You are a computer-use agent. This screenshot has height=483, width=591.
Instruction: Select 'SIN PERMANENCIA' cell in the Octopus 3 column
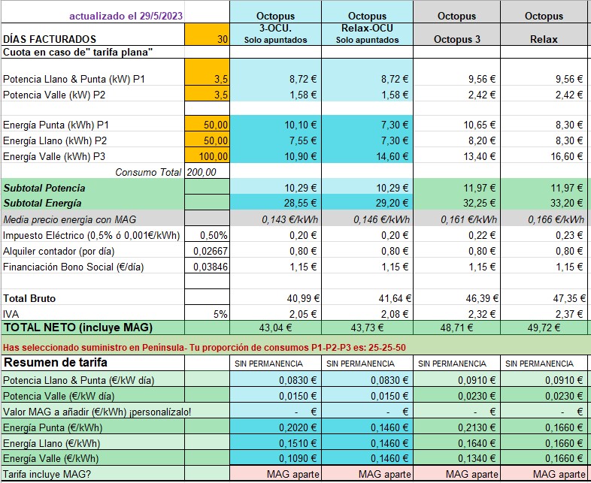(x=457, y=363)
